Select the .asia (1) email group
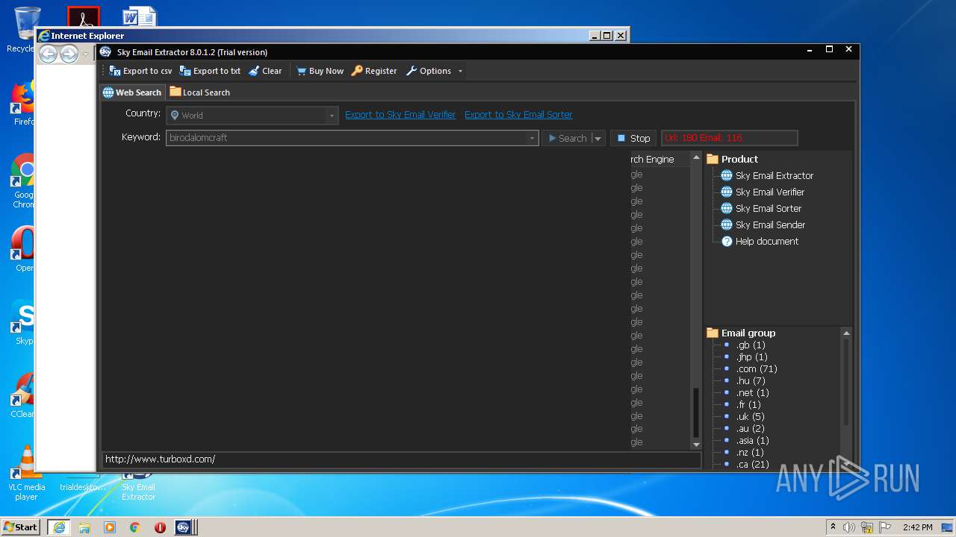Screen dimensions: 956x537 [x=752, y=441]
